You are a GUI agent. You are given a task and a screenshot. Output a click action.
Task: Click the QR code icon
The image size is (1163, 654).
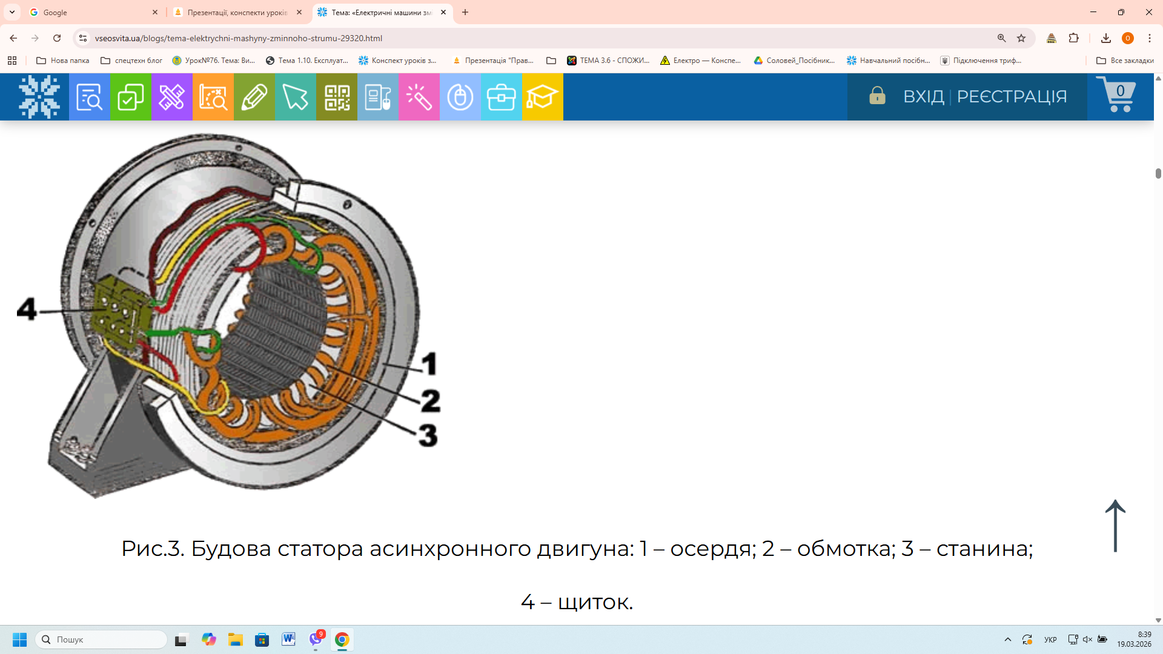click(x=337, y=97)
